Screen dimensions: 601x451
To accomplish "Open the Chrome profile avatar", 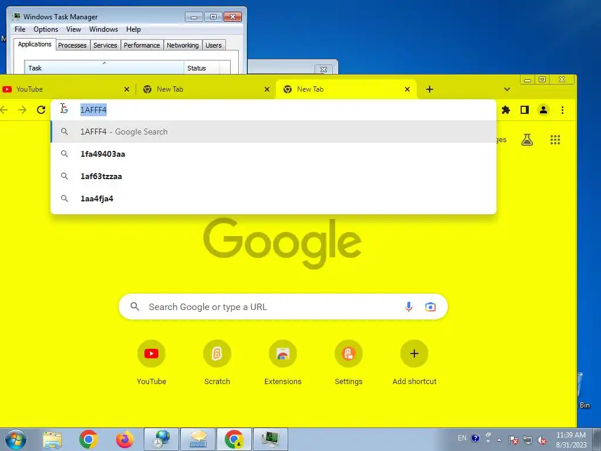I will click(543, 110).
